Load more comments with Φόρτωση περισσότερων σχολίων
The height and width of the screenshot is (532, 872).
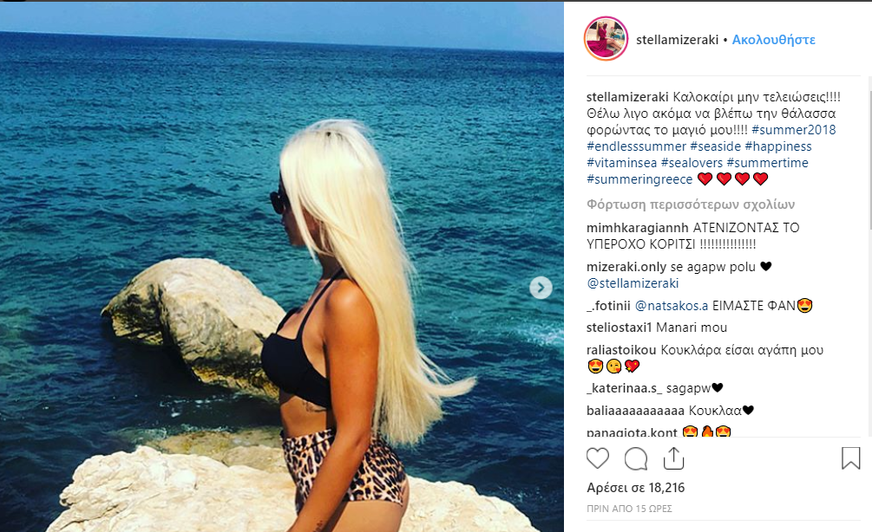pyautogui.click(x=691, y=204)
